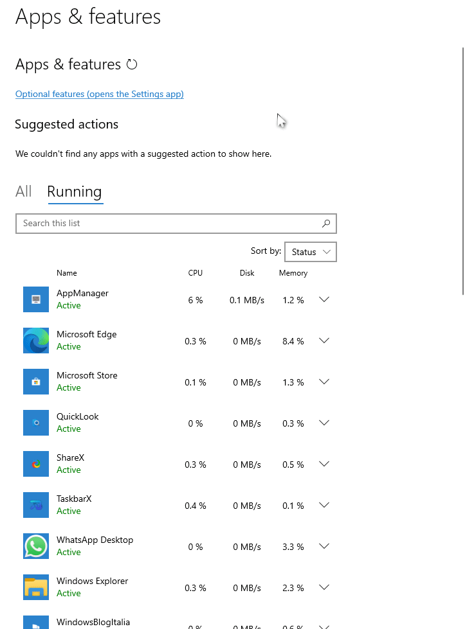Click the ShareX app icon

pyautogui.click(x=36, y=464)
